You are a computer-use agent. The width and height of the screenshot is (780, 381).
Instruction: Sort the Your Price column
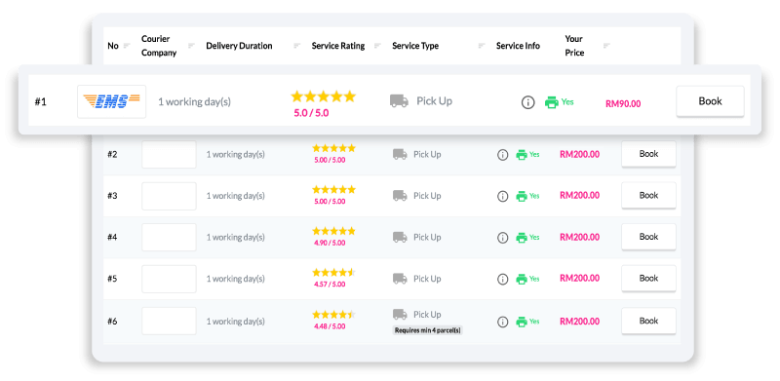click(x=606, y=46)
